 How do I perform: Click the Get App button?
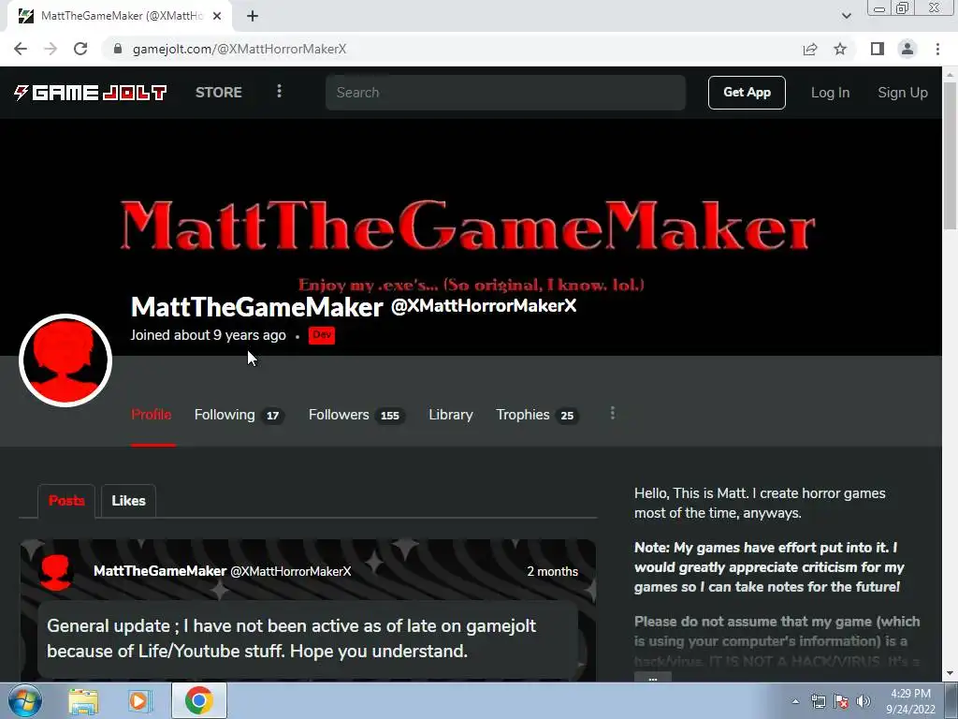(747, 93)
